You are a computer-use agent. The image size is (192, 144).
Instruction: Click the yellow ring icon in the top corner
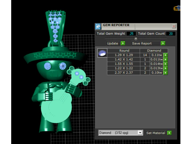[177, 8]
